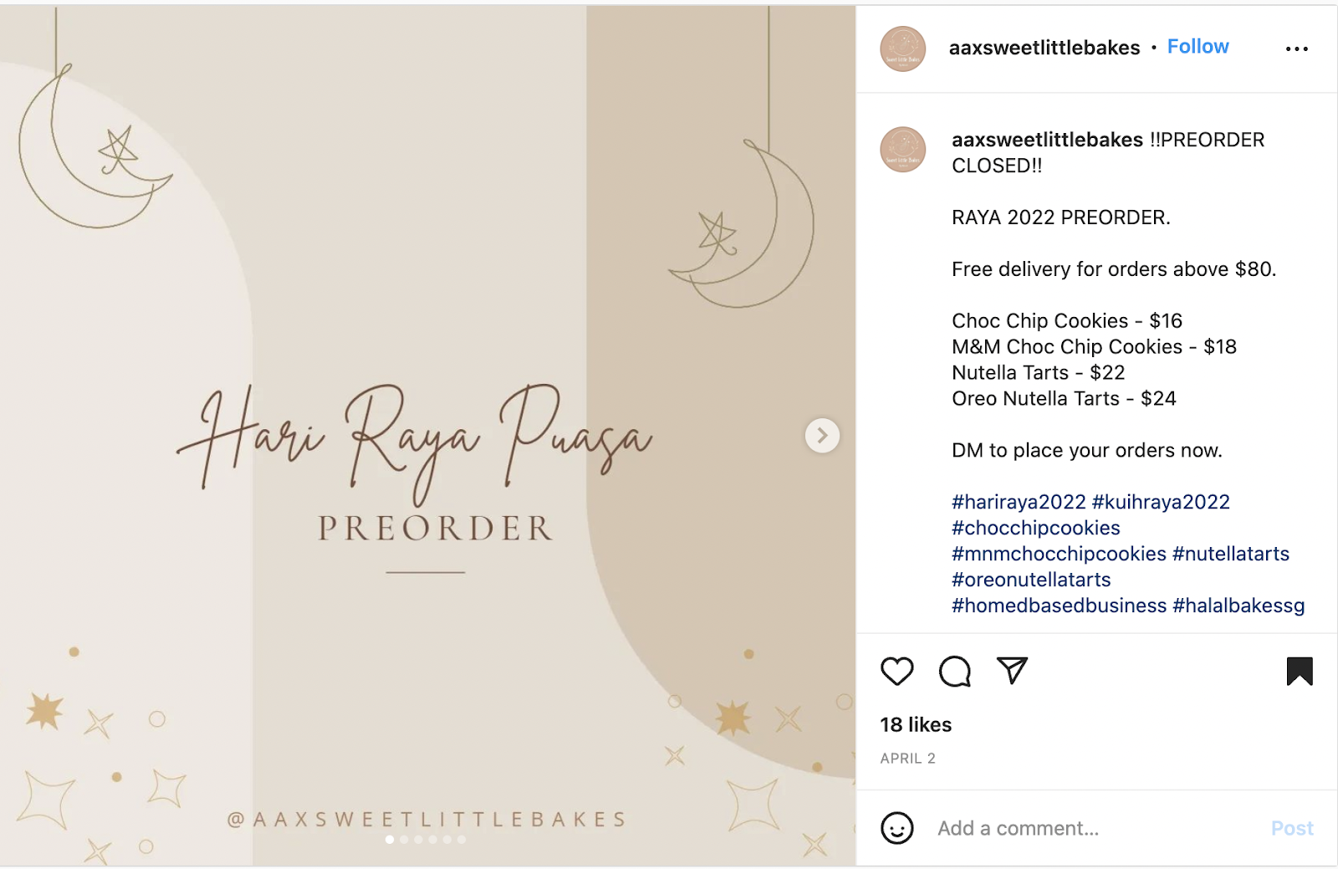
Task: Open the #homedbasedbusiness hashtag
Action: pyautogui.click(x=1059, y=606)
